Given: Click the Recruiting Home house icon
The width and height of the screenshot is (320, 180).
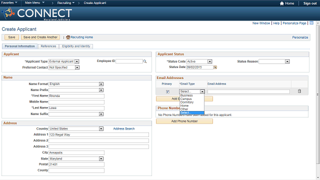Looking at the screenshot, I should click(68, 37).
